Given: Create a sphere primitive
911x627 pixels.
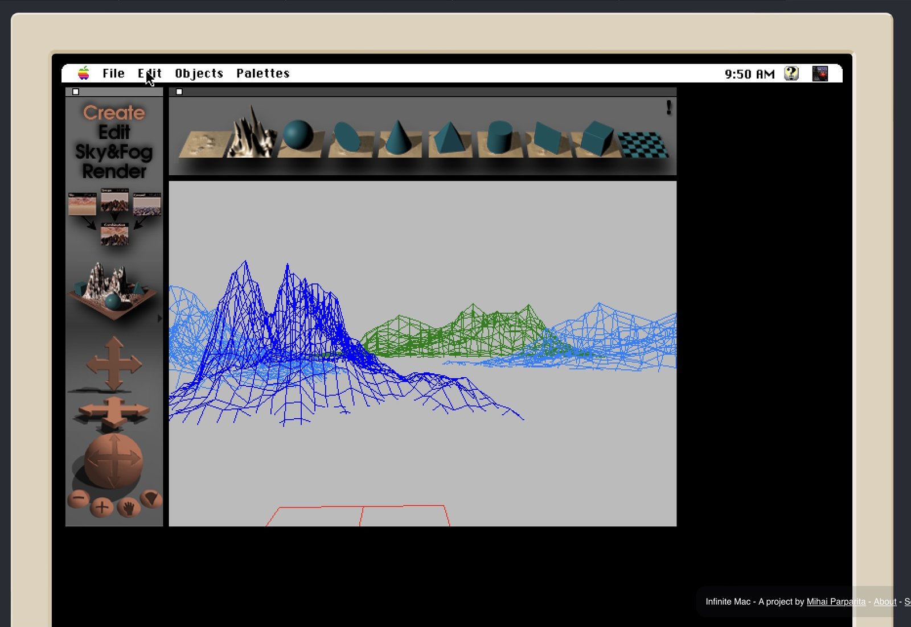Looking at the screenshot, I should [x=298, y=137].
